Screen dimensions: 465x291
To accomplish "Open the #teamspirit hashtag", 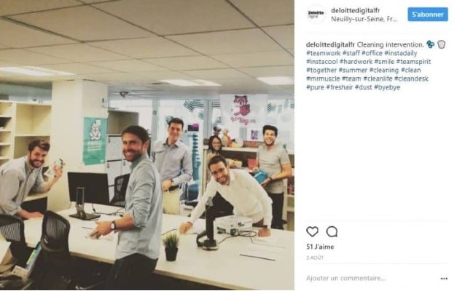I will coord(413,62).
